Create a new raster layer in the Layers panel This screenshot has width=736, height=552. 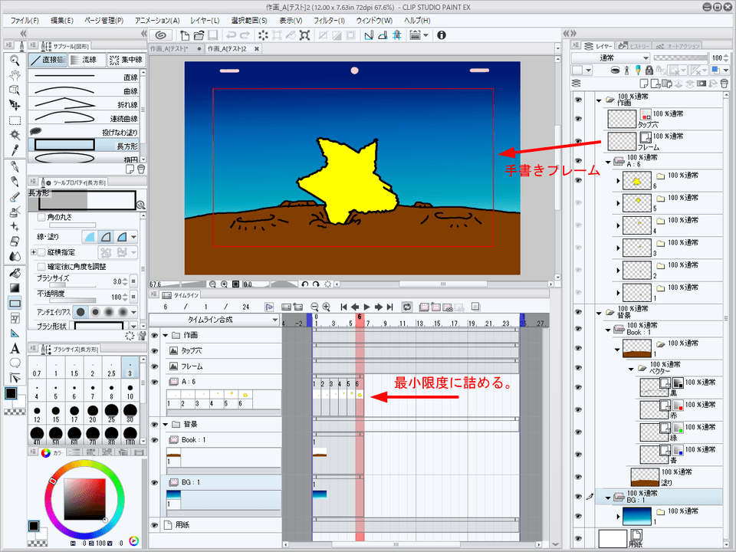[644, 84]
